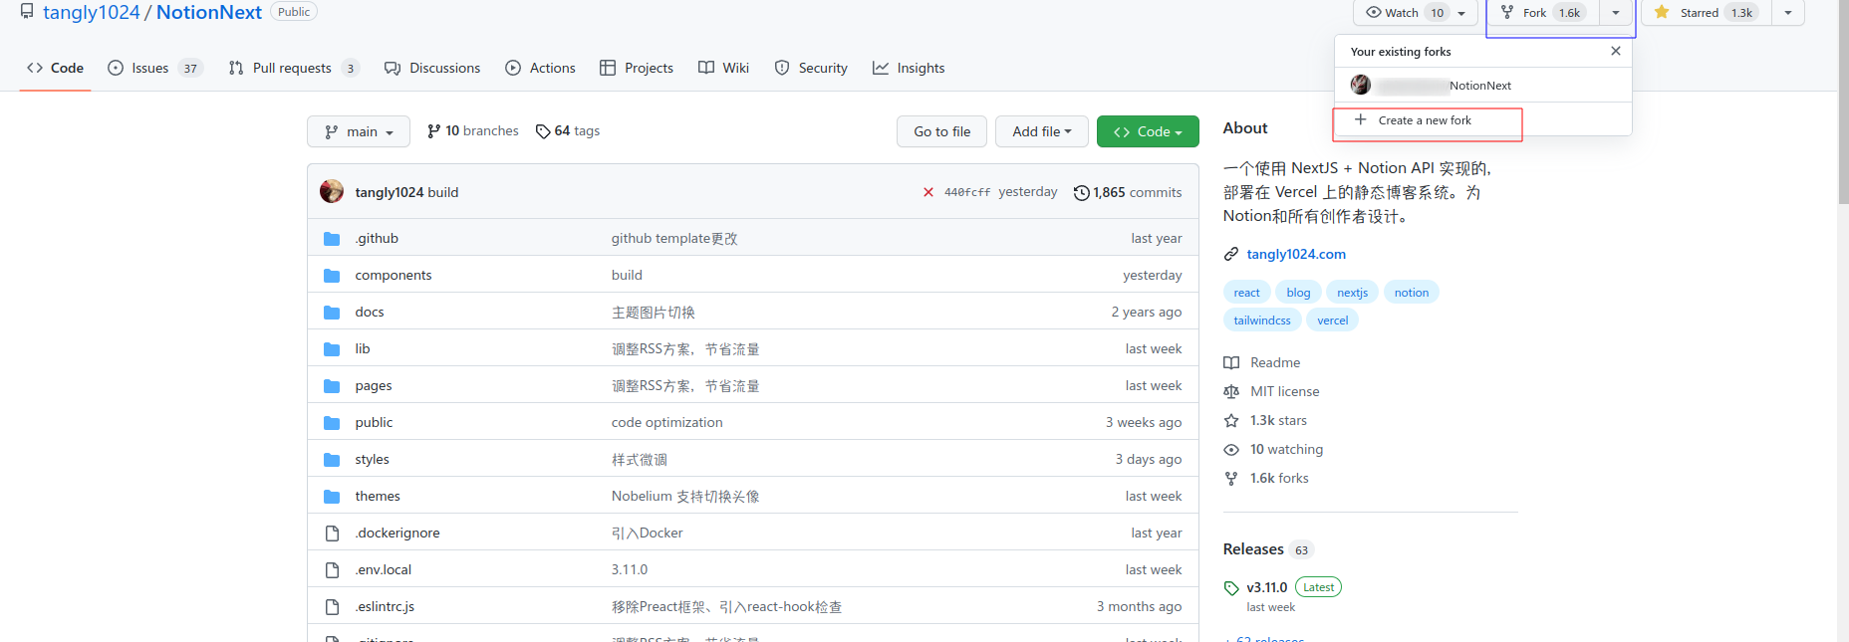Click the tangly1024 commit author avatar

pyautogui.click(x=332, y=191)
